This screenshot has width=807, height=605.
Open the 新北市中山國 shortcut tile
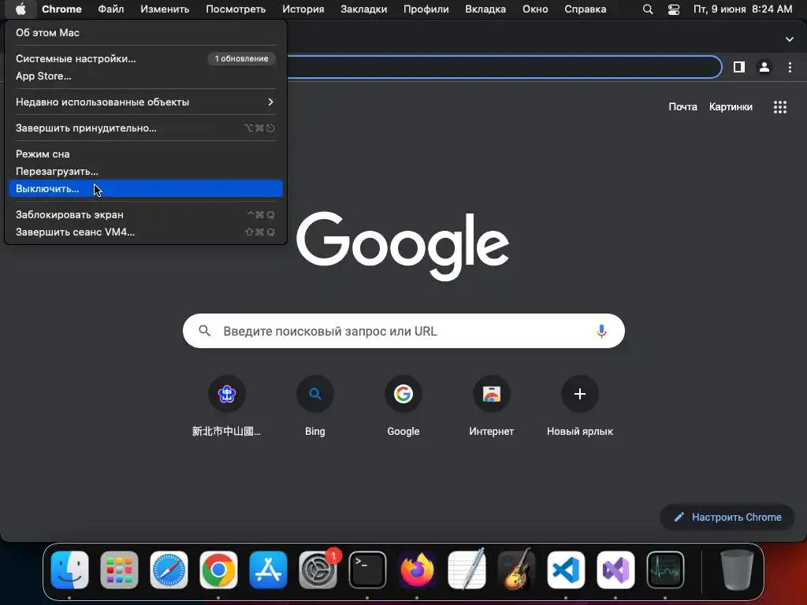(226, 406)
